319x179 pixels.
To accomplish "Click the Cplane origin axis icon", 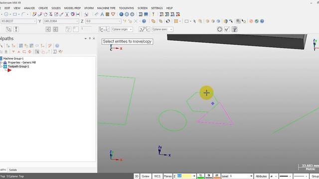I will [x=104, y=29].
